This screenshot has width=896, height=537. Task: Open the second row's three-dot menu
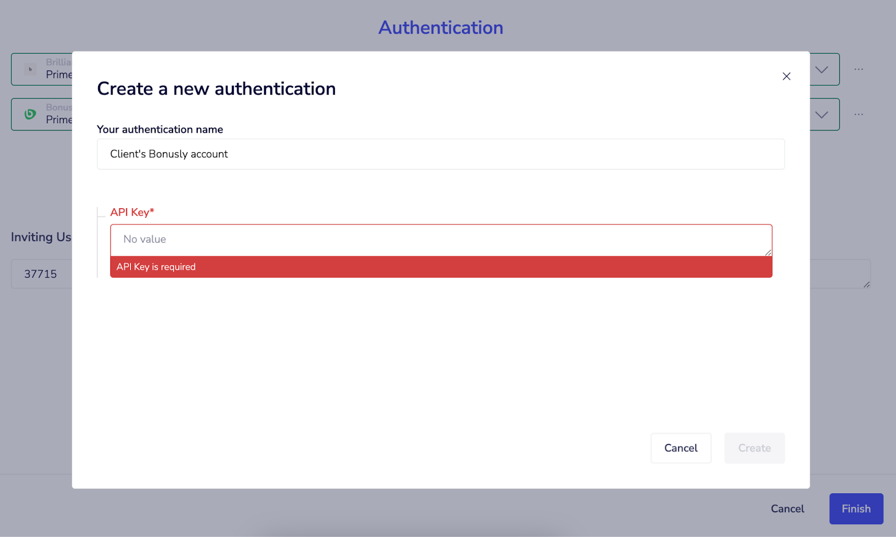(858, 114)
